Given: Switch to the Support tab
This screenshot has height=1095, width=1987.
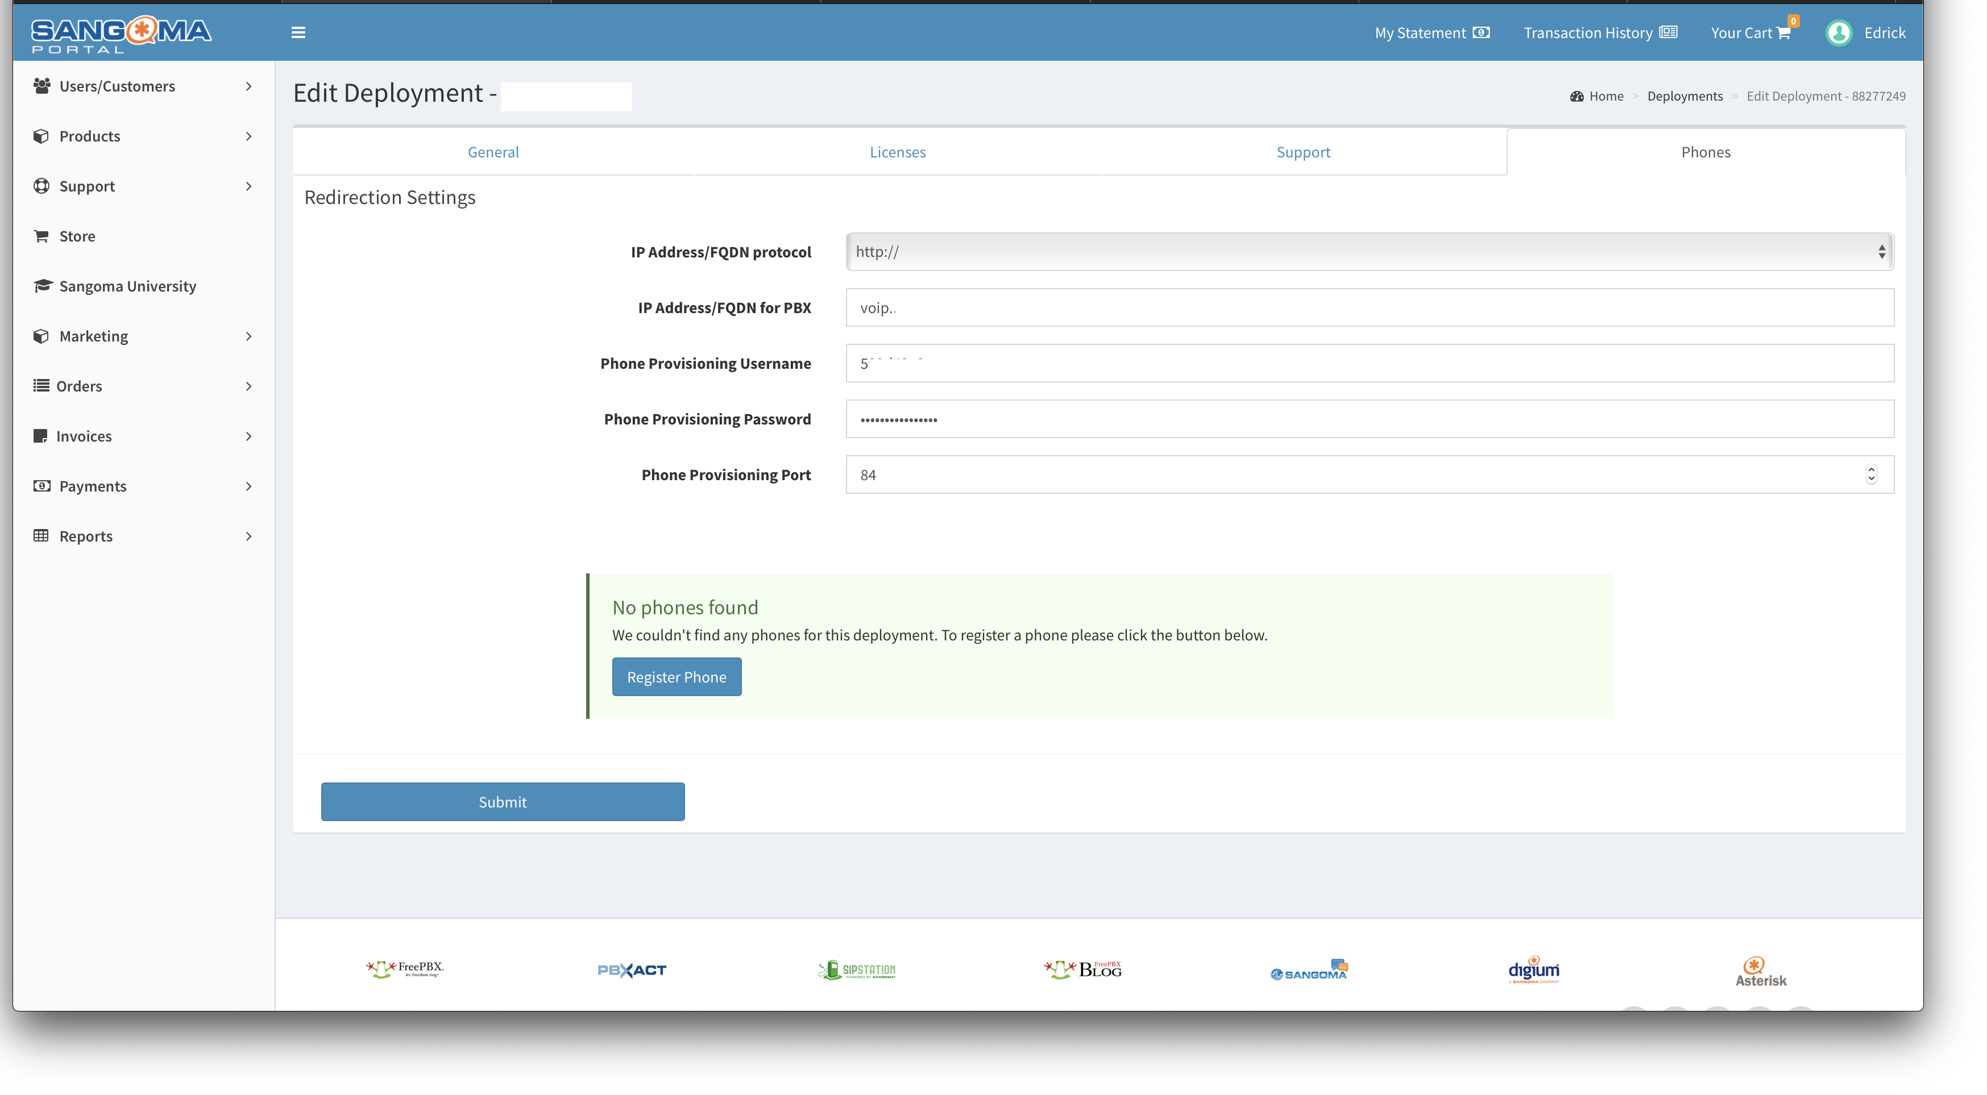Looking at the screenshot, I should (x=1304, y=152).
